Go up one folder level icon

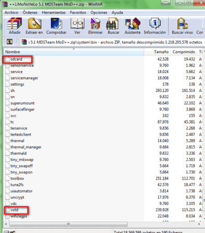(9, 42)
